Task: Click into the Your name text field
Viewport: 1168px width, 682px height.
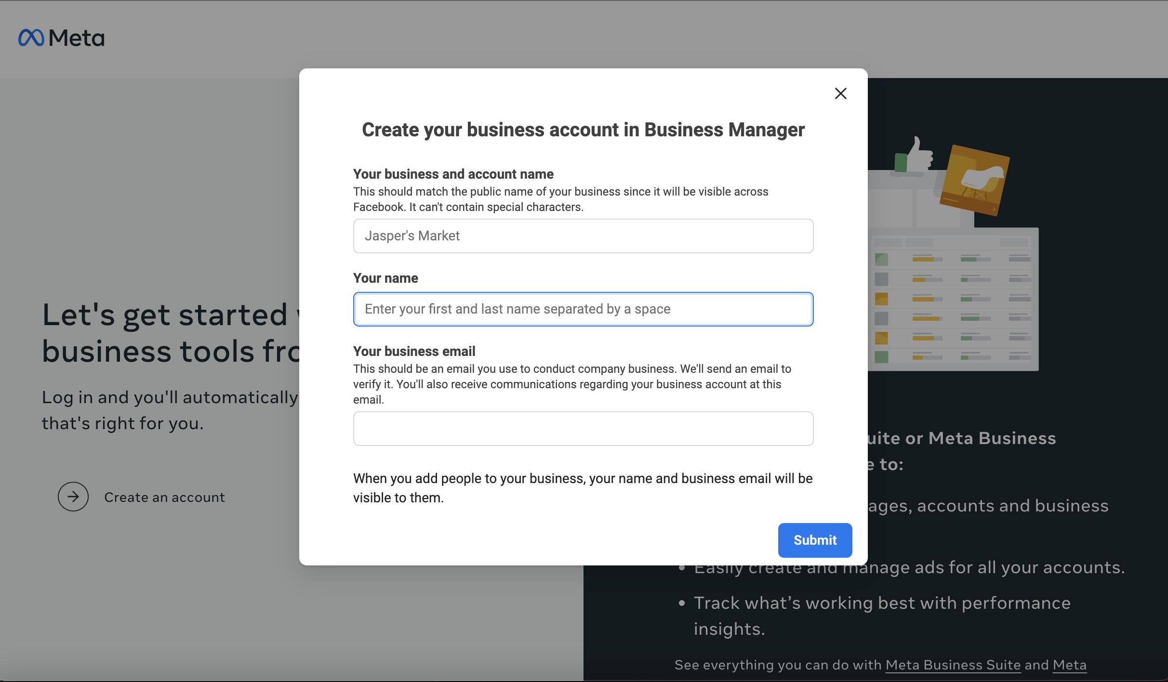Action: 583,309
